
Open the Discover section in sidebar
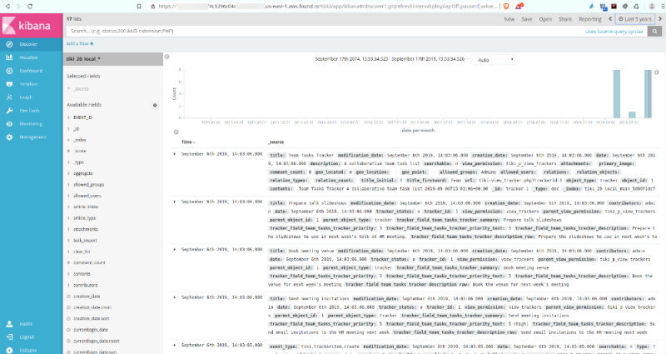tap(31, 44)
